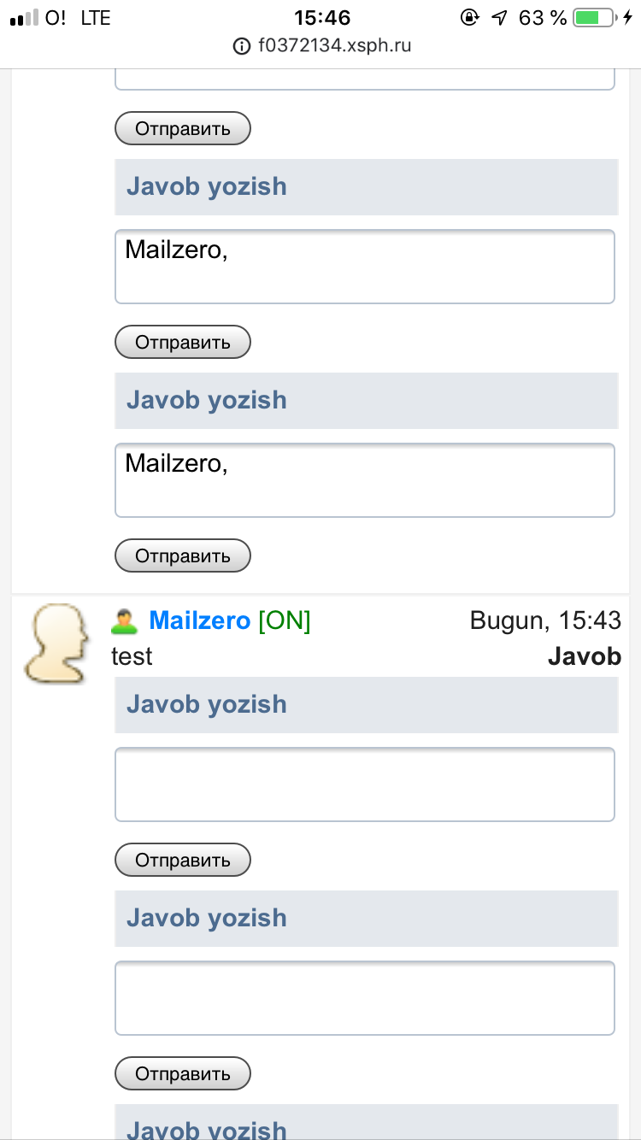Viewport: 641px width, 1140px height.
Task: Focus first text box containing Mailzero,
Action: point(365,267)
